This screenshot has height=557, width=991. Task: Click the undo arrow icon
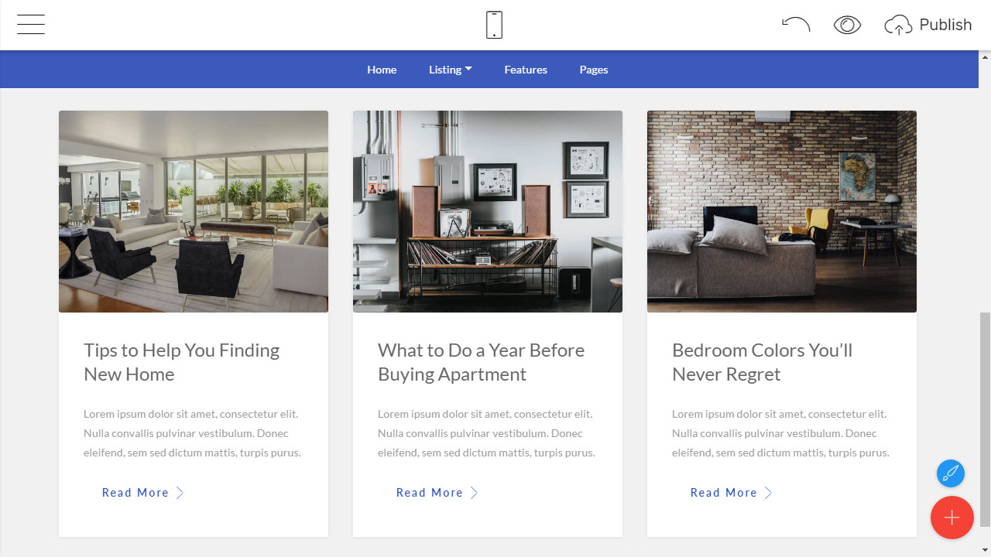[x=796, y=25]
